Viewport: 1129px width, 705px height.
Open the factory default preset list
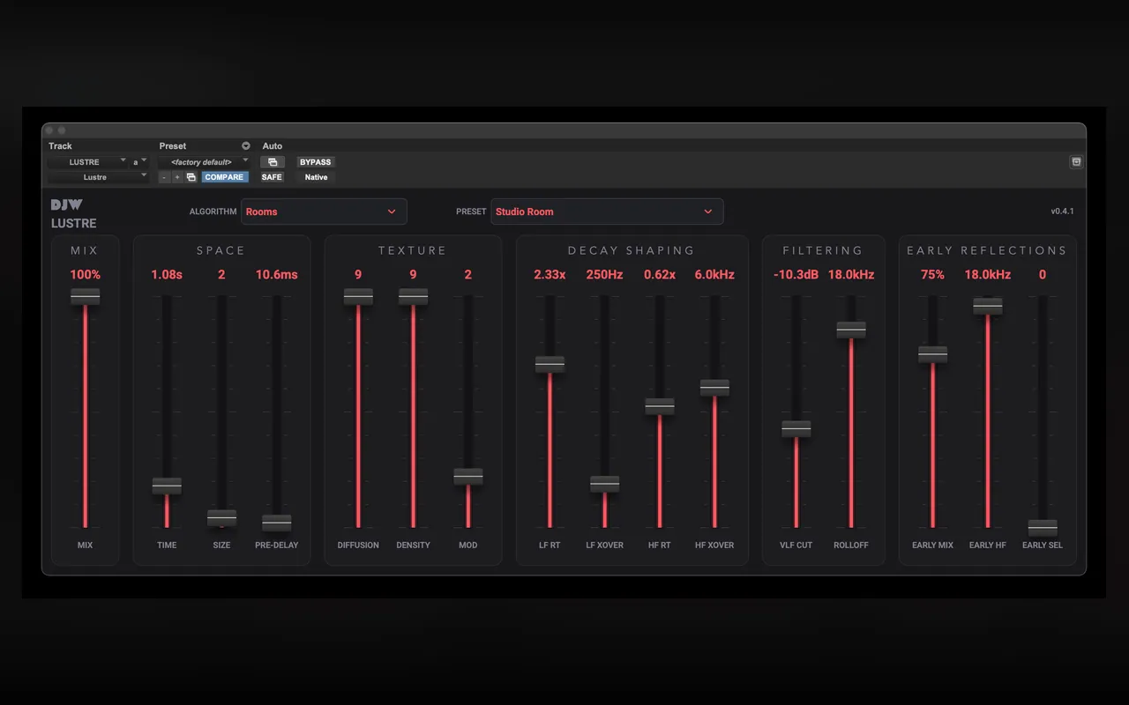point(204,162)
